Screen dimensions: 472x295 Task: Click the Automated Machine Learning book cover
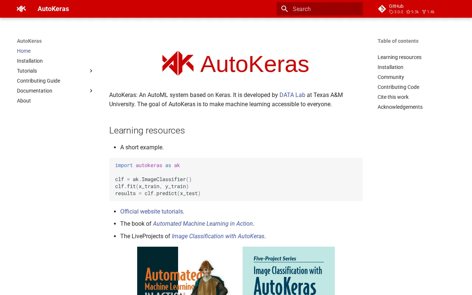183,271
